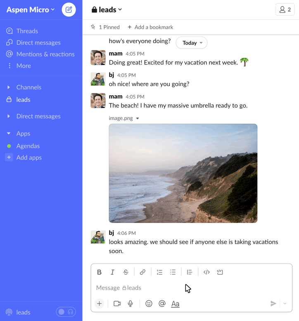This screenshot has width=299, height=321.
Task: Click the headphones icon in the huddle toggle
Action: [71, 312]
